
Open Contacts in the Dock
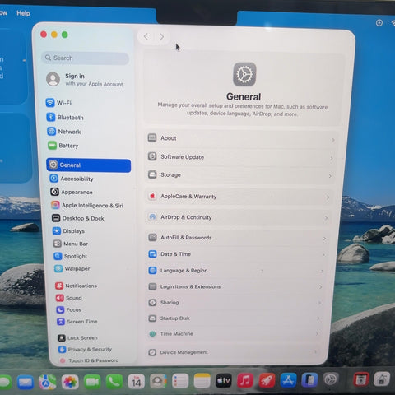158,381
